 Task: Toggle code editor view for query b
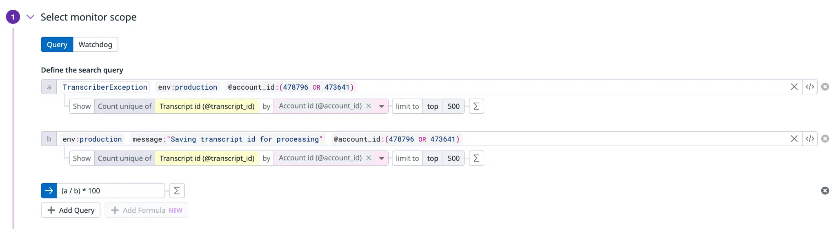810,139
